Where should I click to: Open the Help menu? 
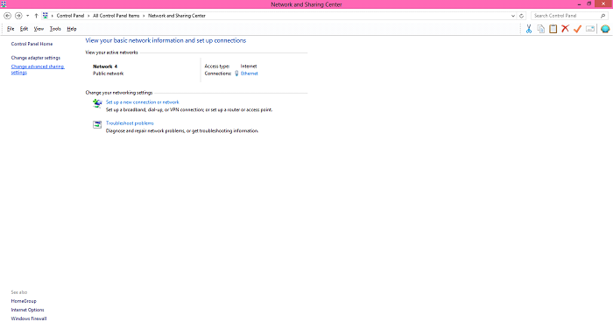pyautogui.click(x=72, y=29)
